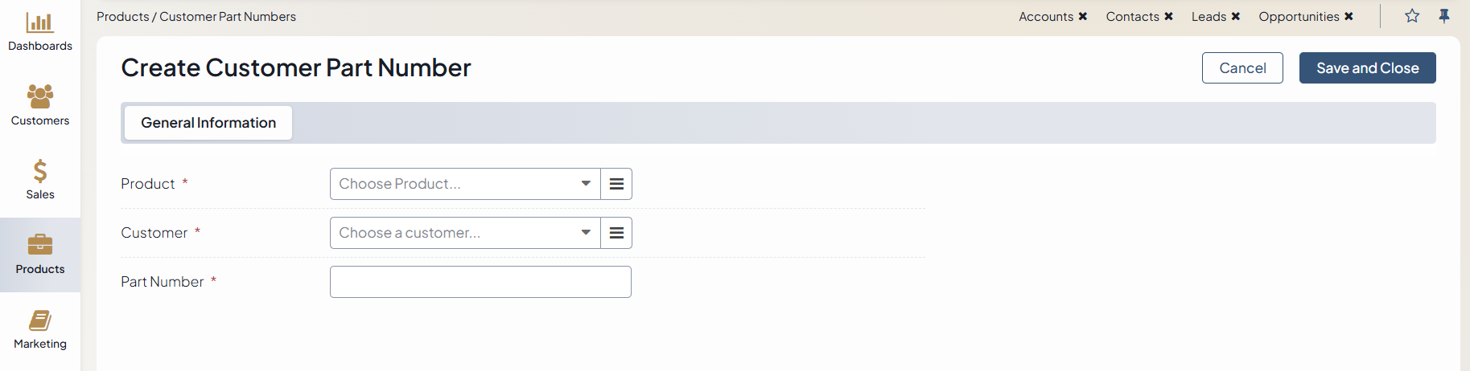The width and height of the screenshot is (1470, 371).
Task: Open the Dashboards sidebar icon
Action: click(40, 22)
